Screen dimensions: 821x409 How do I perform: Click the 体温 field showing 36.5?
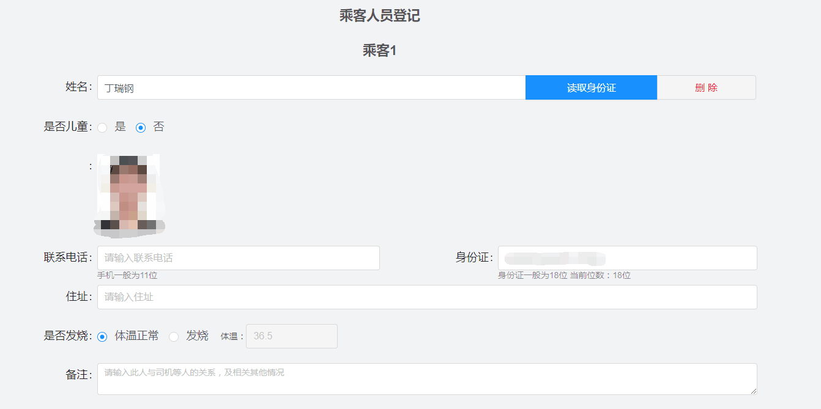click(291, 336)
